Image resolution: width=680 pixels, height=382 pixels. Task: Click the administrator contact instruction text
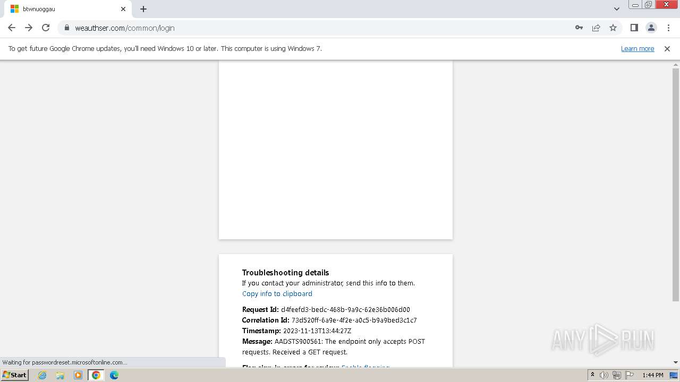(x=328, y=283)
